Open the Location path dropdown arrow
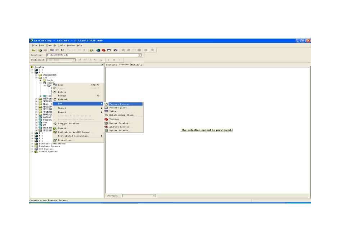 click(140, 55)
